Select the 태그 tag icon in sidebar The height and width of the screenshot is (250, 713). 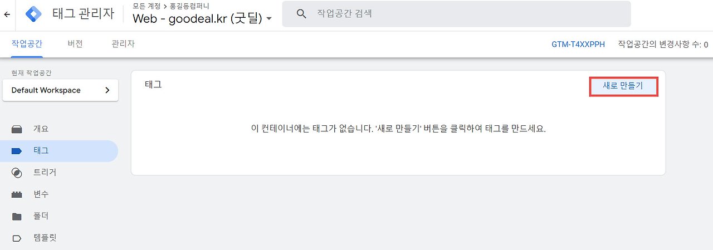pos(17,151)
